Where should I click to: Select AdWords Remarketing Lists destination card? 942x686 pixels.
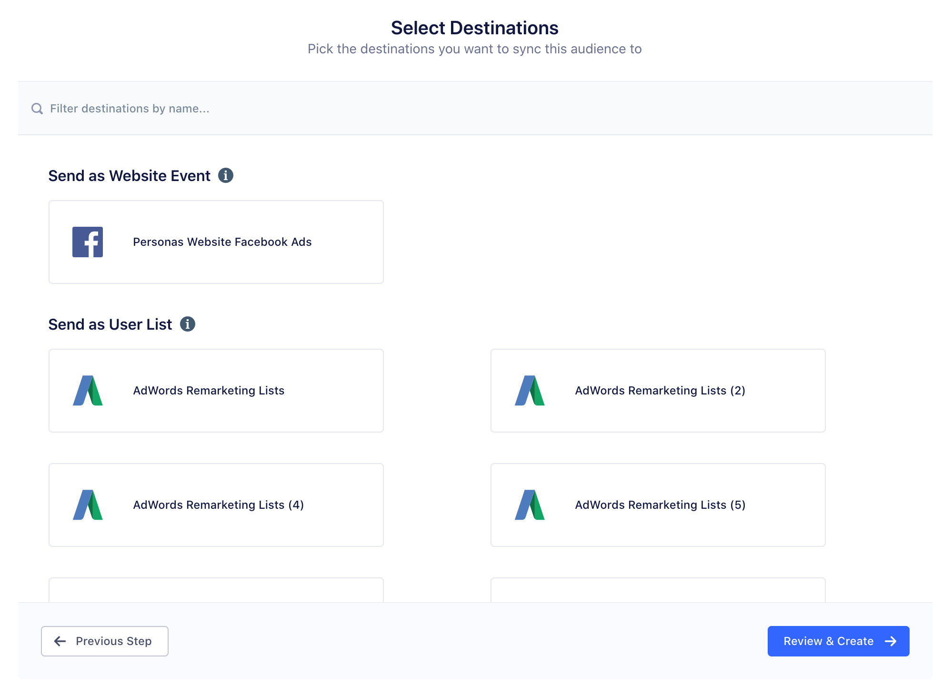tap(216, 391)
